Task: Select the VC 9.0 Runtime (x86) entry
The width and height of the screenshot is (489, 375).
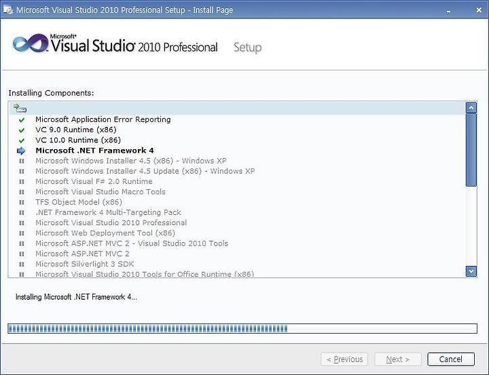Action: pos(76,130)
